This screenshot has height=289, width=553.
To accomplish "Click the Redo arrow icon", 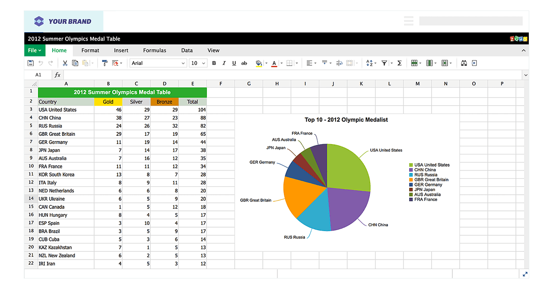I will coord(51,63).
